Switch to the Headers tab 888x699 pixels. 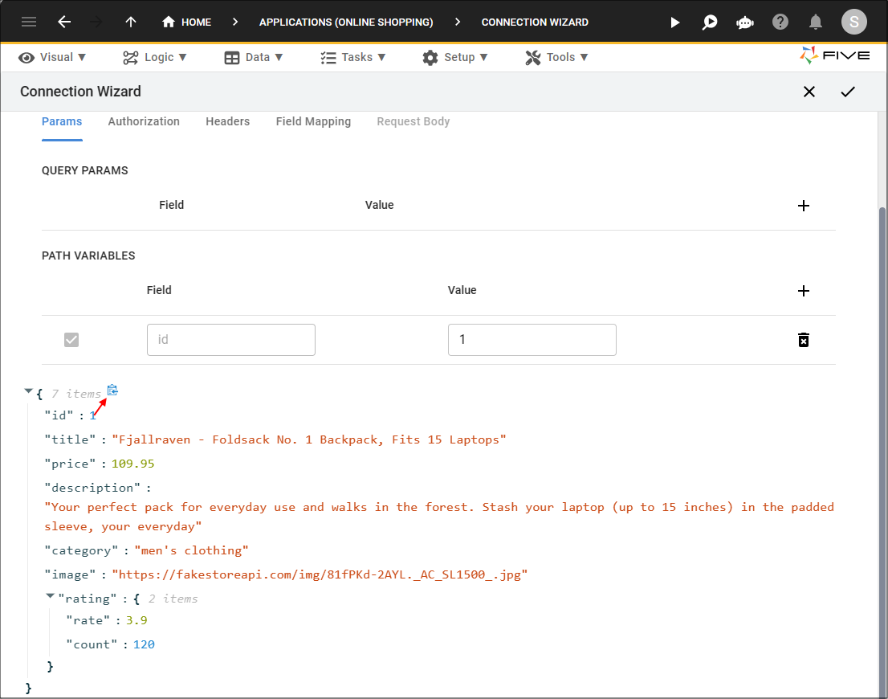click(228, 122)
